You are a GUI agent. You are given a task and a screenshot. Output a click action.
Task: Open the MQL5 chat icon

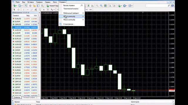172,6
